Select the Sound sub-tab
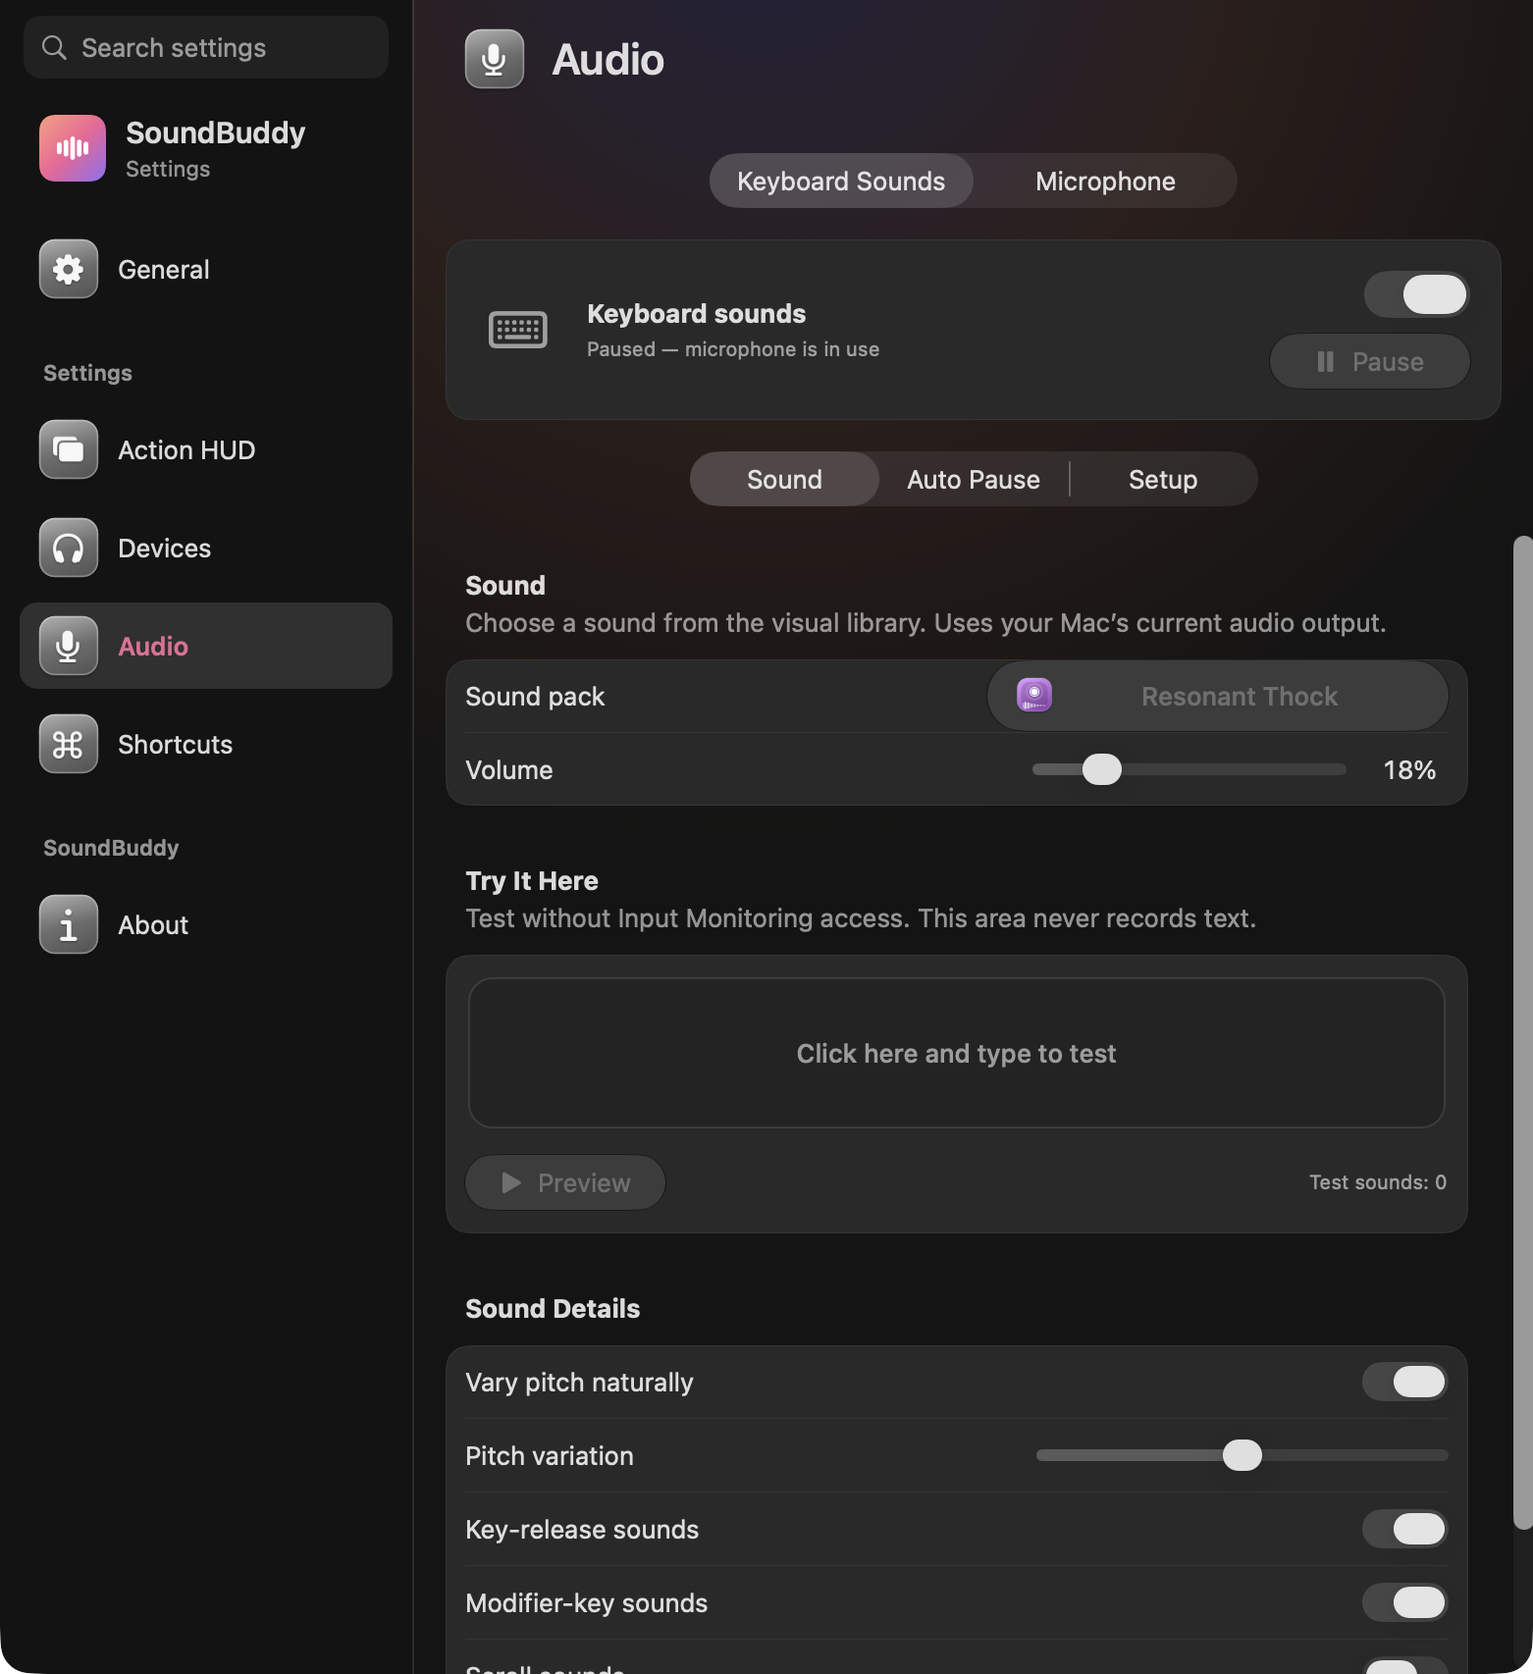Viewport: 1533px width, 1674px height. pos(784,479)
